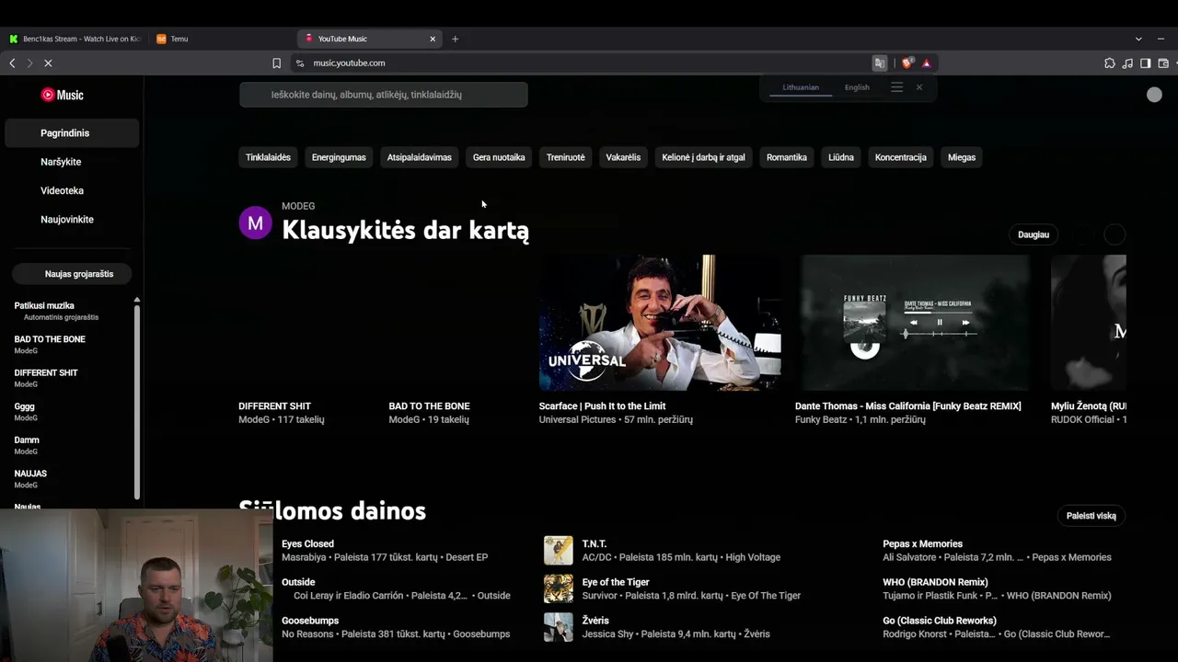Image resolution: width=1178 pixels, height=662 pixels.
Task: Click the next carousel arrow button
Action: point(1114,234)
